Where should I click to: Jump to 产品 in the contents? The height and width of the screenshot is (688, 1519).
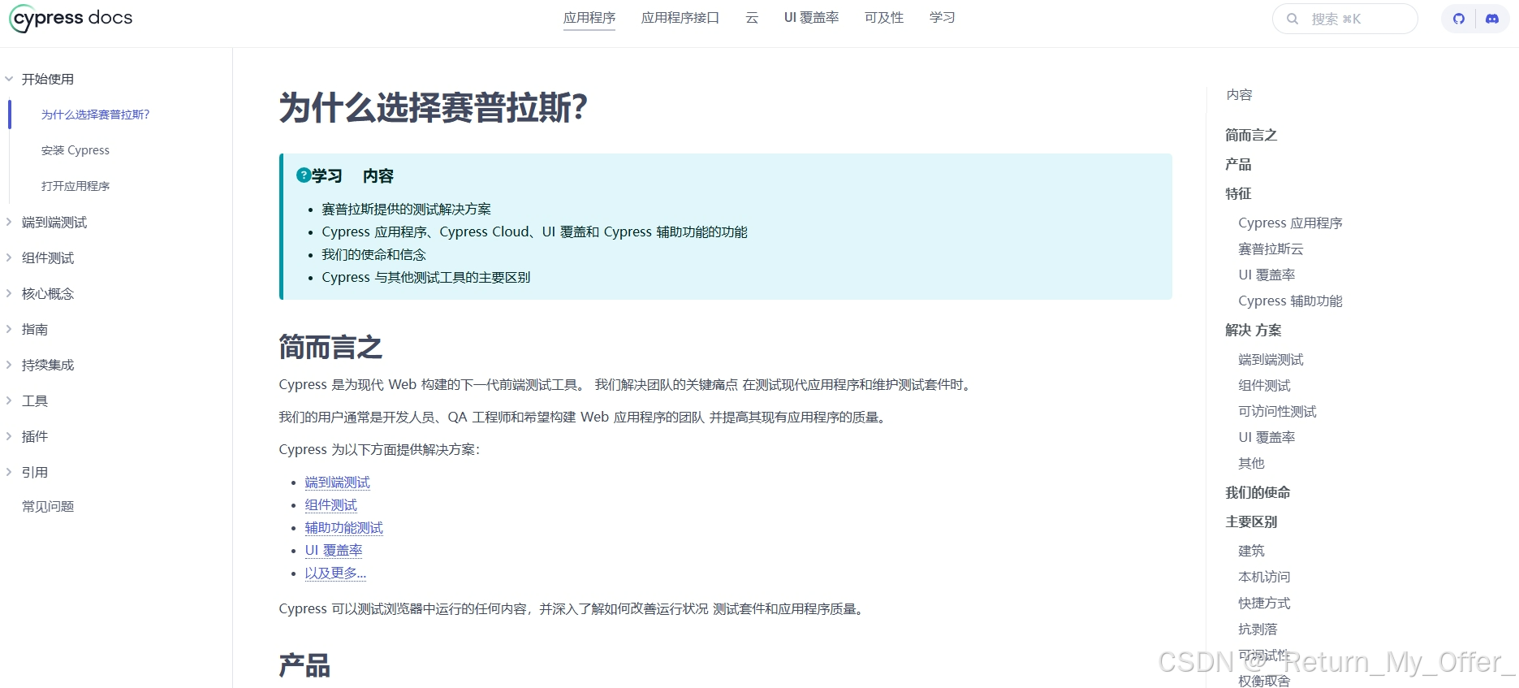point(1238,164)
